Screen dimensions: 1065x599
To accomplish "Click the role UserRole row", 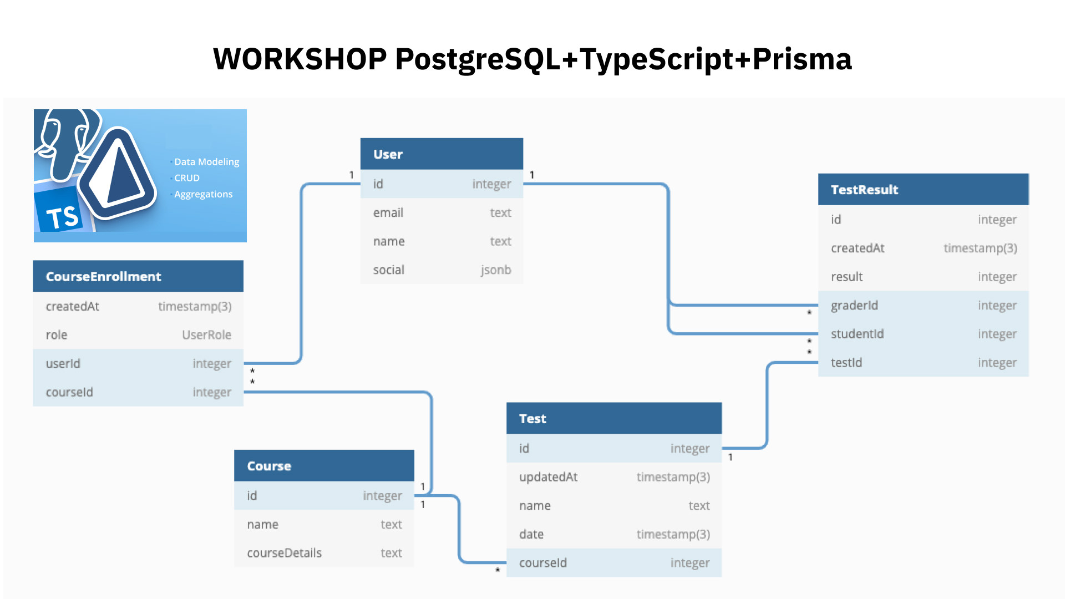I will 138,335.
